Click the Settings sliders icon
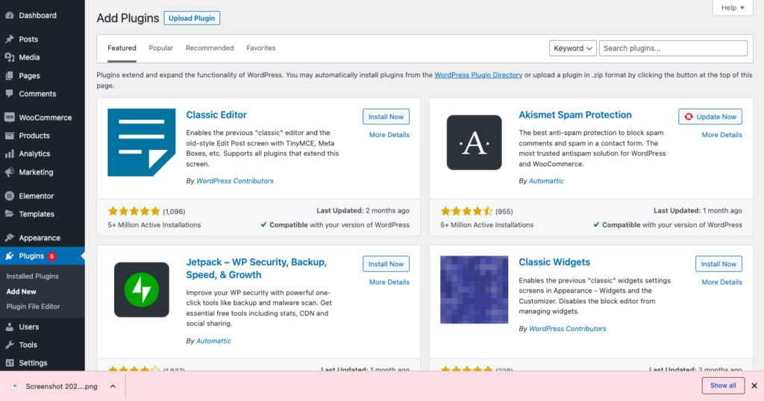 9,362
